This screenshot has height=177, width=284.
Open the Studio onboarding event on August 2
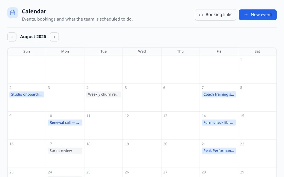[27, 94]
